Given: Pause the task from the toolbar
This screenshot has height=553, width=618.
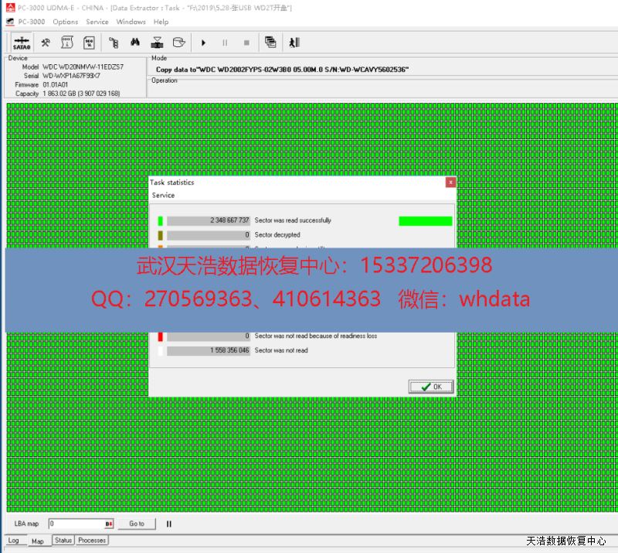Looking at the screenshot, I should pos(225,43).
